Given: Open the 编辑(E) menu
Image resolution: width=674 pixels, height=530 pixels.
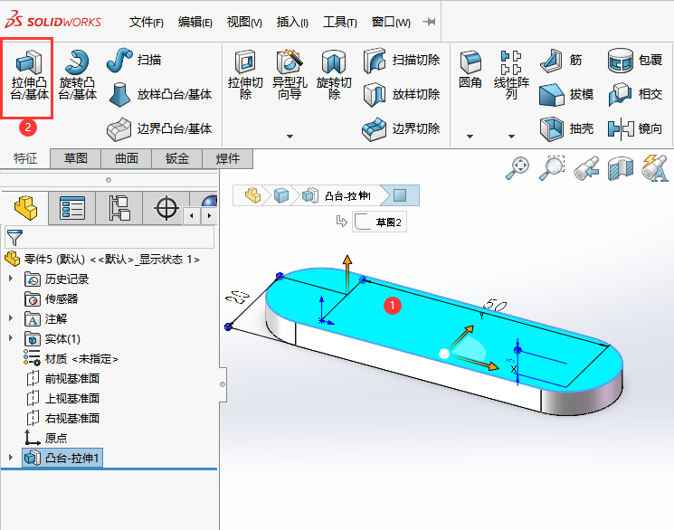Looking at the screenshot, I should (195, 22).
